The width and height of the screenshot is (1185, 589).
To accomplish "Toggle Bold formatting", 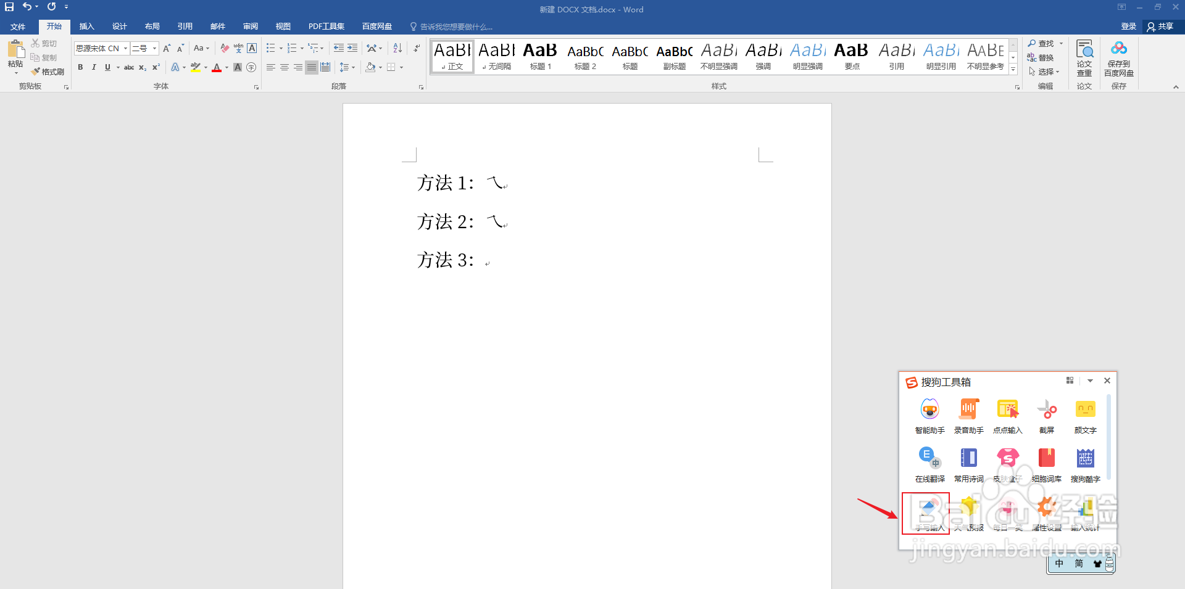I will coord(80,67).
